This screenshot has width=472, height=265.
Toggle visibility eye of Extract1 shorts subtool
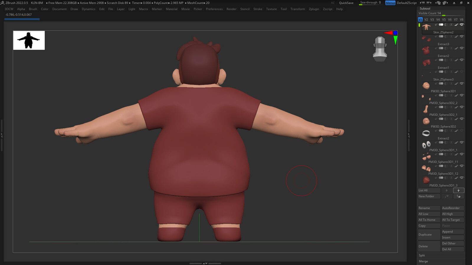pos(462,60)
